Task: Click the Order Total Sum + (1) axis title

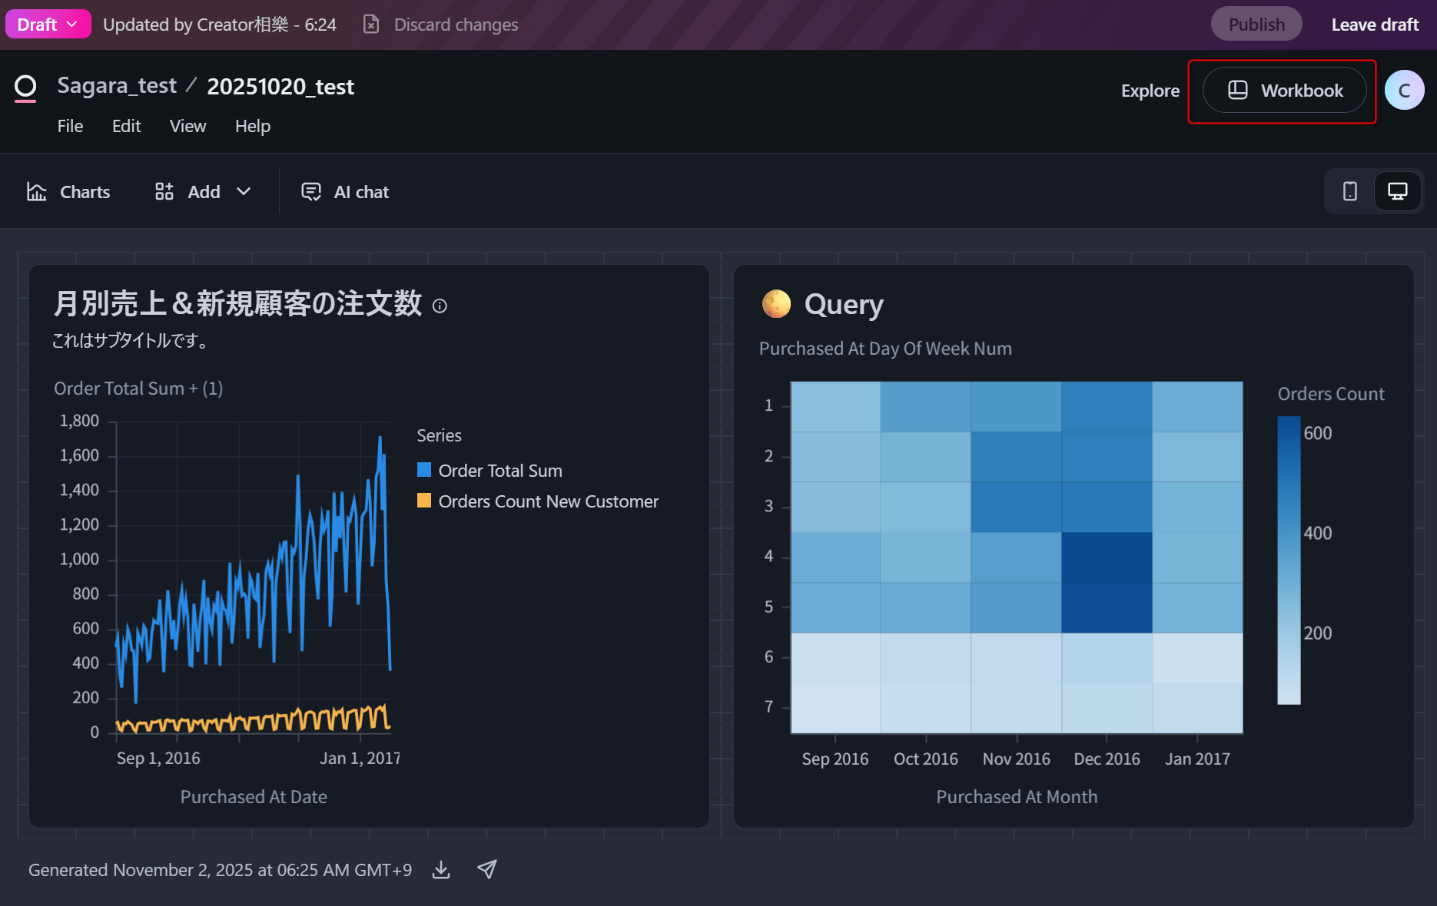Action: [x=138, y=389]
